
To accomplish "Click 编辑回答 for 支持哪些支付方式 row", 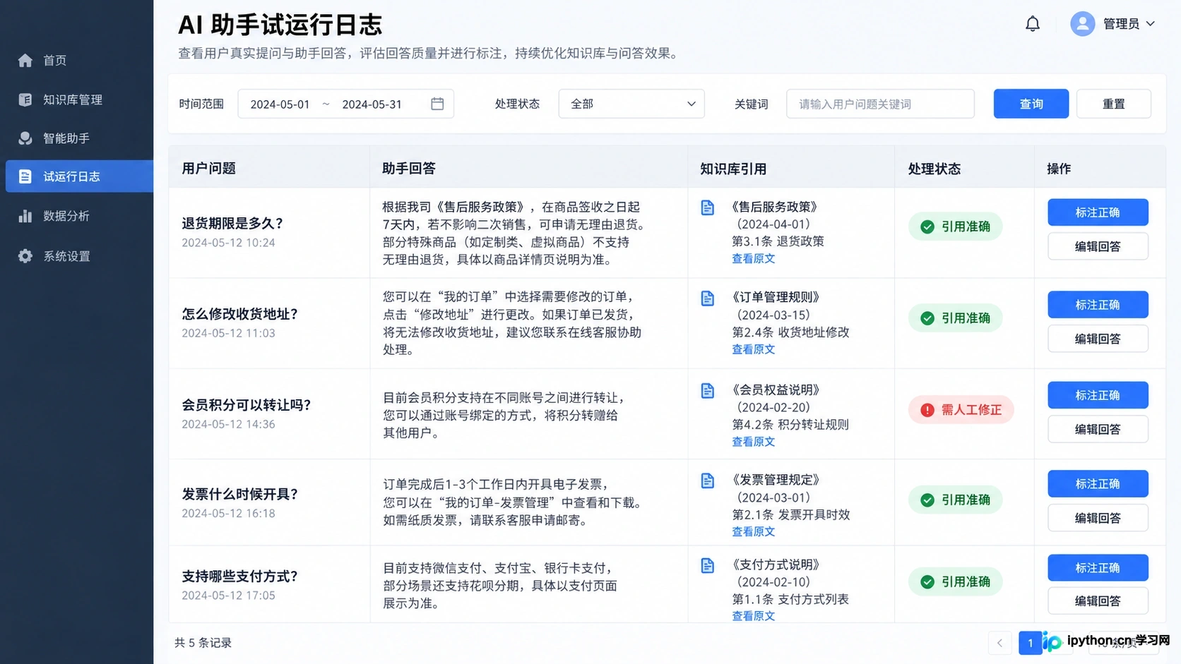I will tap(1098, 601).
